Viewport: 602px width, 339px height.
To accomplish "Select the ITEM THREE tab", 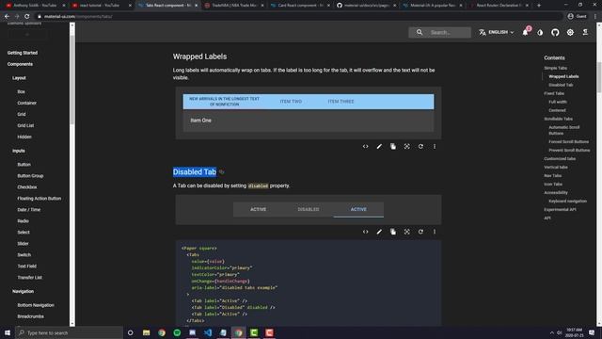I will click(341, 102).
